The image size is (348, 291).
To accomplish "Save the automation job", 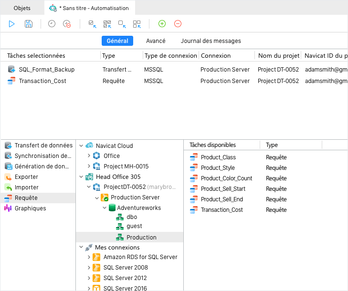I will 29,24.
